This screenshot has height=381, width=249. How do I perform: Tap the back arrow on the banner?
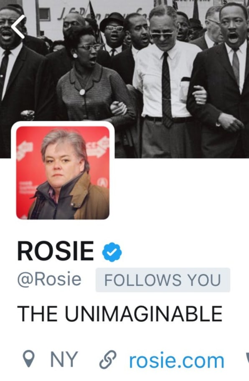pos(18,27)
